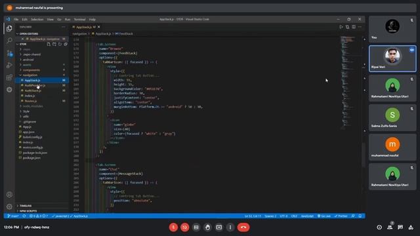Image resolution: width=420 pixels, height=236 pixels.
Task: Click the New File icon in explorer
Action: tap(49, 44)
